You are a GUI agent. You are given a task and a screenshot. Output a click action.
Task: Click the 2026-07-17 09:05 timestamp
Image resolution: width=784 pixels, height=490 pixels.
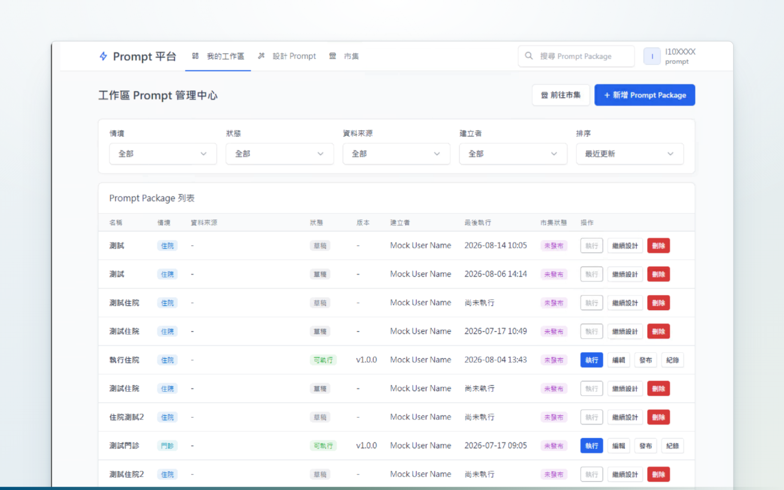(495, 445)
